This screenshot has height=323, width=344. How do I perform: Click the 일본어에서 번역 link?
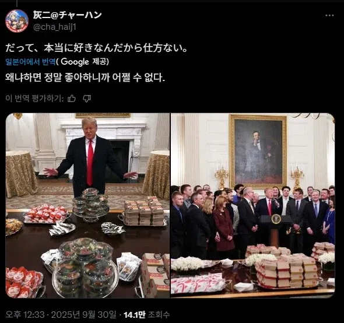(x=30, y=62)
